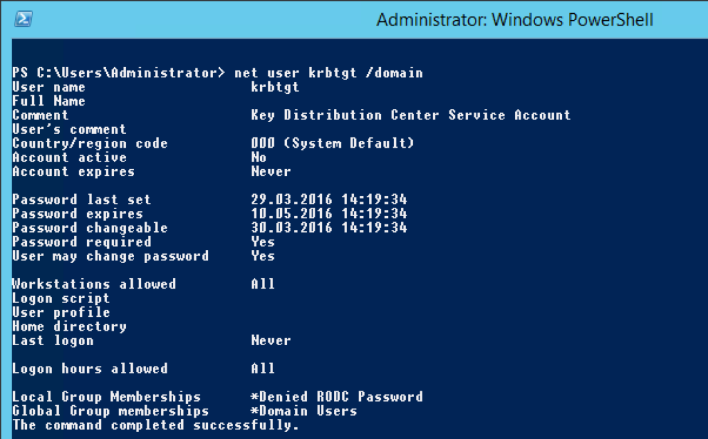Click the 'Workstations allowed' label
Viewport: 708px width, 439px height.
(x=94, y=284)
